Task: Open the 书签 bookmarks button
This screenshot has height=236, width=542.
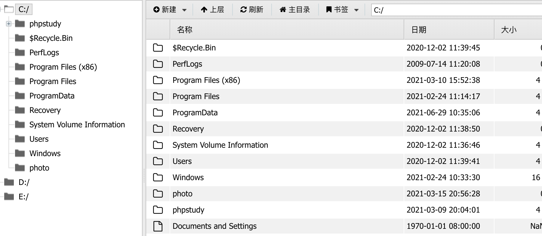Action: click(x=337, y=10)
